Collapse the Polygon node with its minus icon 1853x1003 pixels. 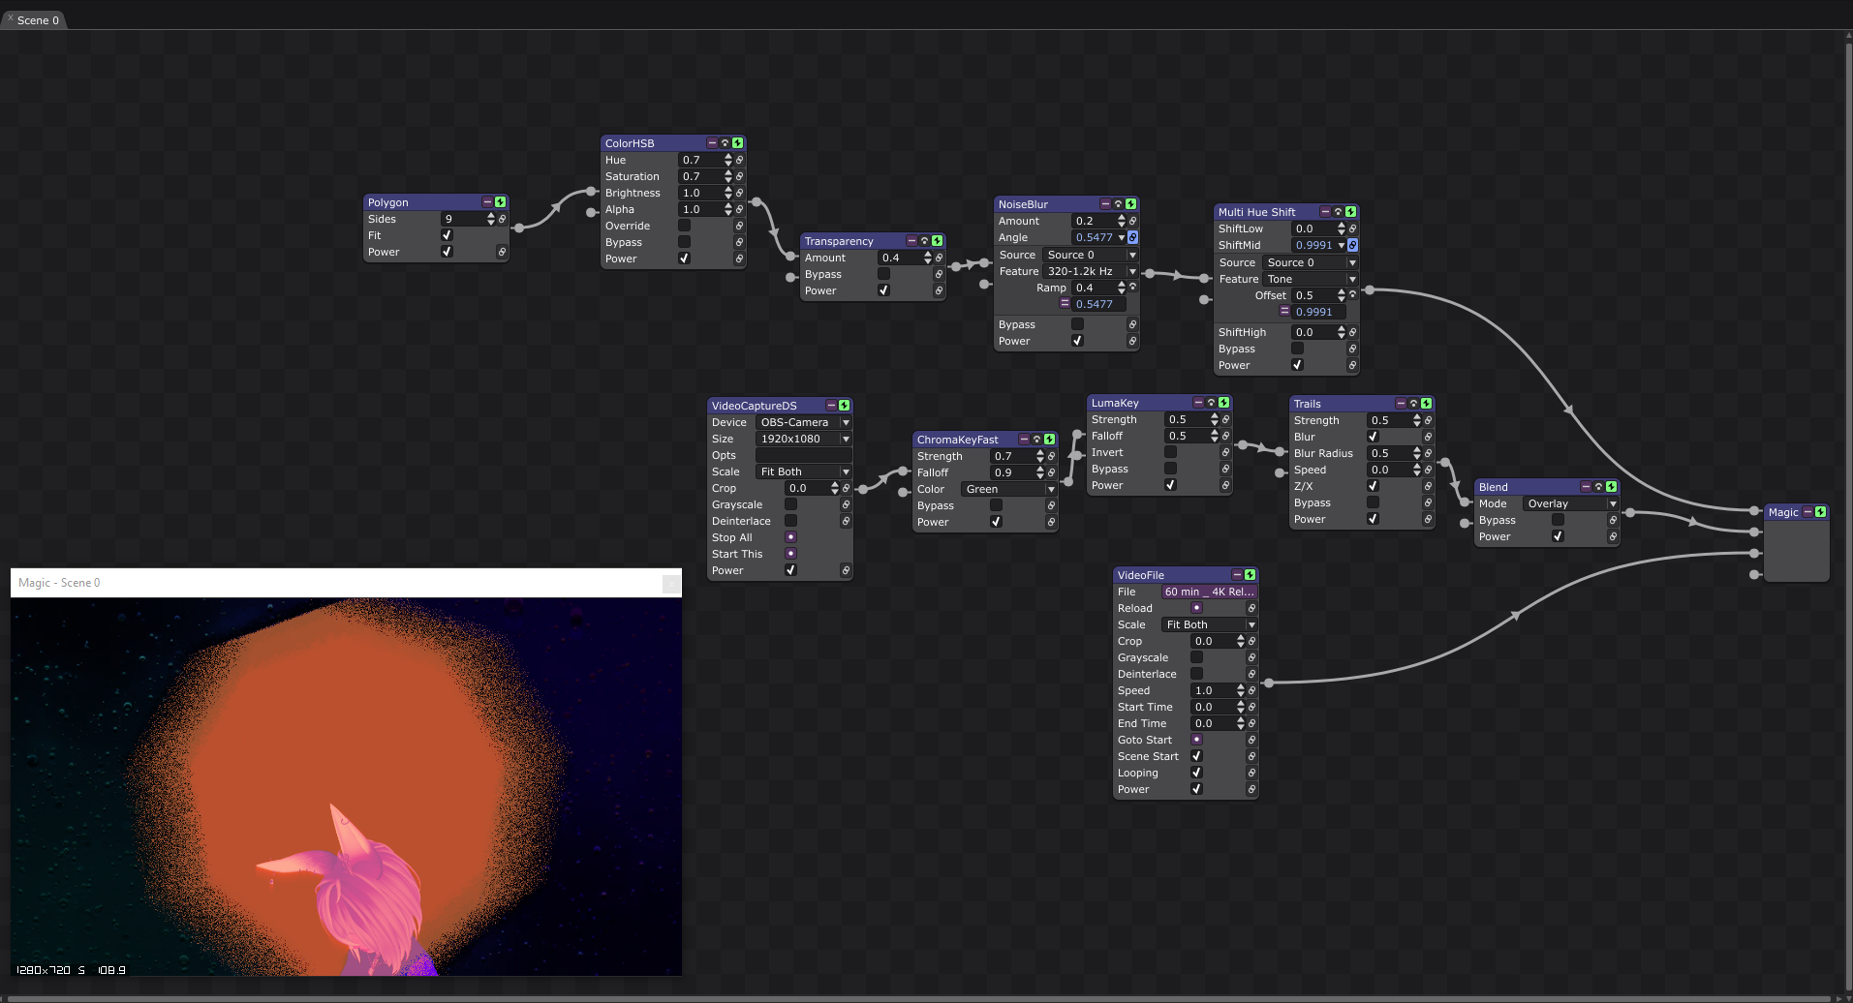(x=487, y=202)
